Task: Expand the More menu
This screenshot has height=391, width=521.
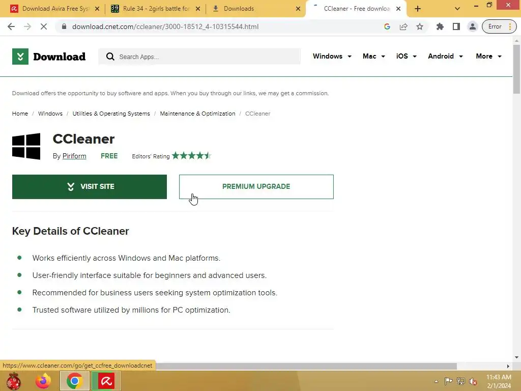Action: coord(488,56)
